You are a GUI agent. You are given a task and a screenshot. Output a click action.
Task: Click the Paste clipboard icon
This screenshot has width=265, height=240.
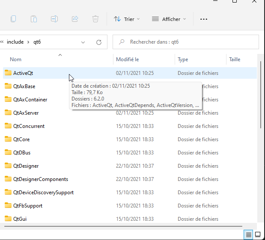click(34, 19)
